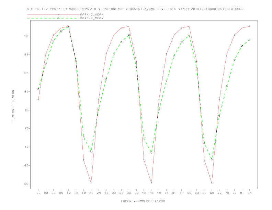Viewport: 272px width, 210px height.
Task: Select the red O_MEAN peak marker at hour 36
Action: coord(129,26)
